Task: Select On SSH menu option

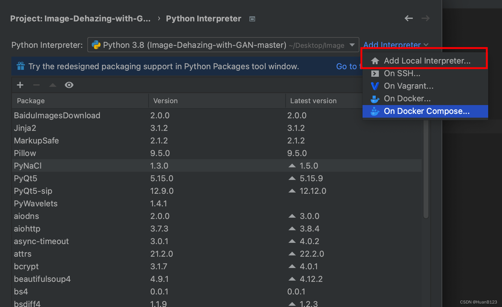Action: [x=425, y=73]
